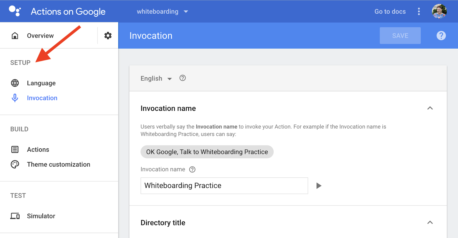This screenshot has width=458, height=238.
Task: Open the English language dropdown
Action: [156, 78]
